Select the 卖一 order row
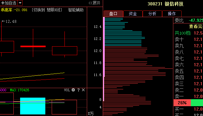This screenshot has width=203, height=116. point(188,96)
